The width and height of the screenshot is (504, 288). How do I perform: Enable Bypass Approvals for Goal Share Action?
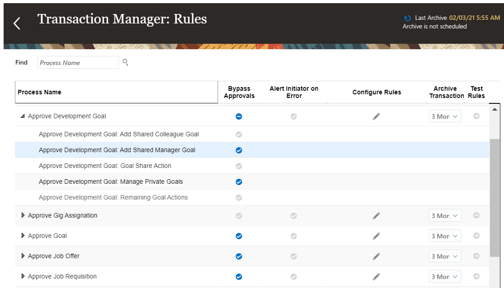coord(239,166)
